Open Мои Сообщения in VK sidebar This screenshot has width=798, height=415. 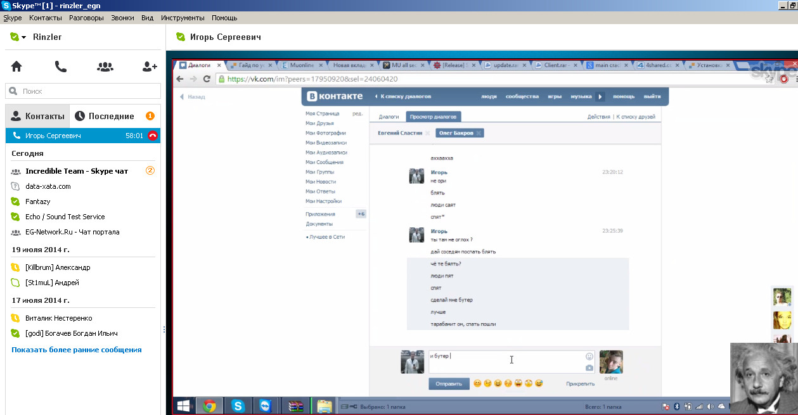pos(325,162)
